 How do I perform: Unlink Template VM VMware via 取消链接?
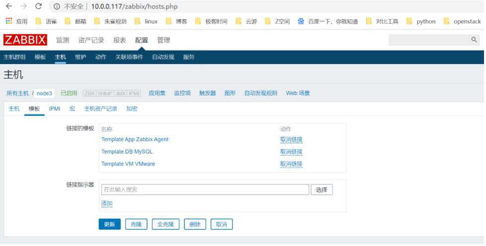(291, 164)
